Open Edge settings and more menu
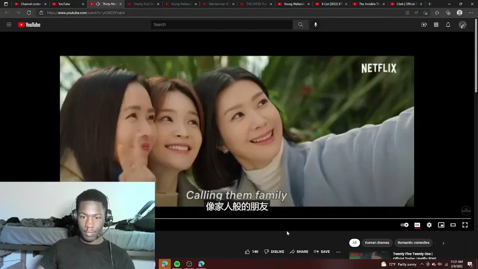Screen dimensions: 478x269 coord(471,13)
